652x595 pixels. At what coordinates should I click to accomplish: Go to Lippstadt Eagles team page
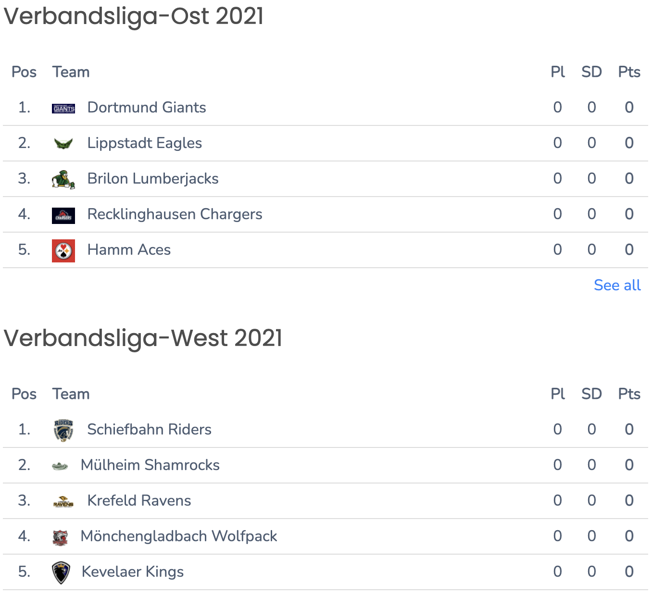[145, 143]
